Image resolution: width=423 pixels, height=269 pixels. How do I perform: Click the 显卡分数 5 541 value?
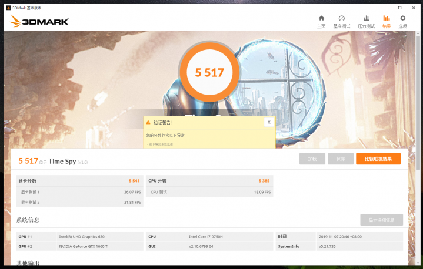pos(134,181)
